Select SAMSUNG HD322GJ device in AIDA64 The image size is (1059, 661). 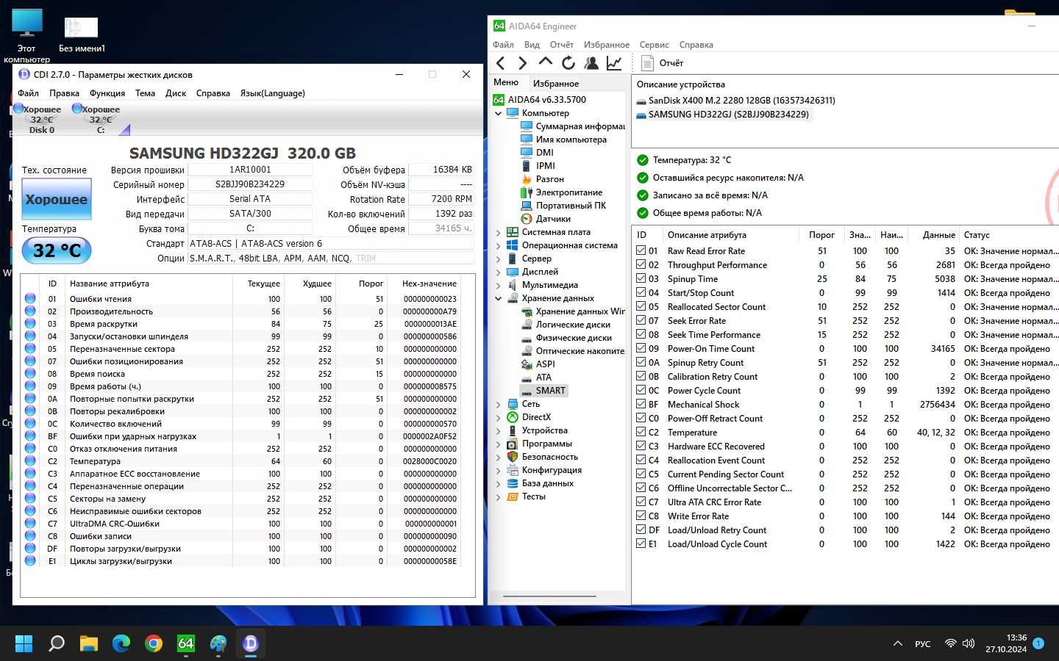click(722, 115)
